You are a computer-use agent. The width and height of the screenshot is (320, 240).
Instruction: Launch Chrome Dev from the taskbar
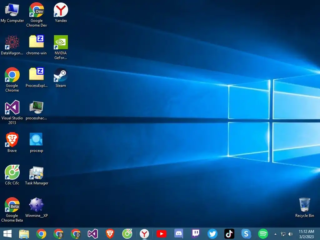(x=76, y=234)
